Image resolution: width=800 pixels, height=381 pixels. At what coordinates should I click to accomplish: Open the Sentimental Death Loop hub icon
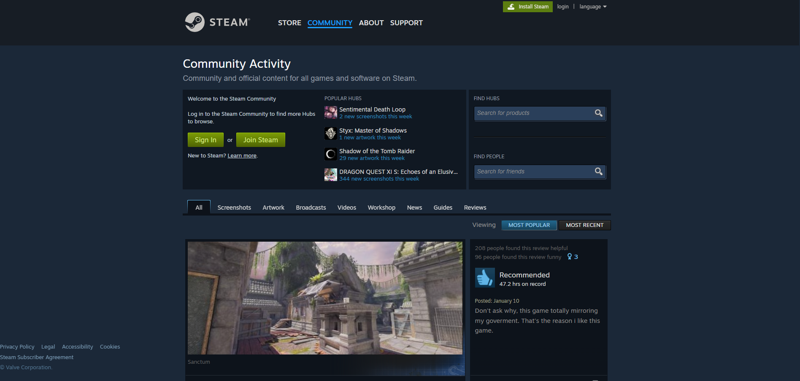pos(331,112)
